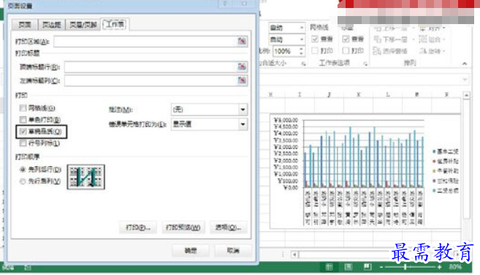This screenshot has width=480, height=275.
Task: Click the 打印预览(W) button
Action: tap(183, 228)
